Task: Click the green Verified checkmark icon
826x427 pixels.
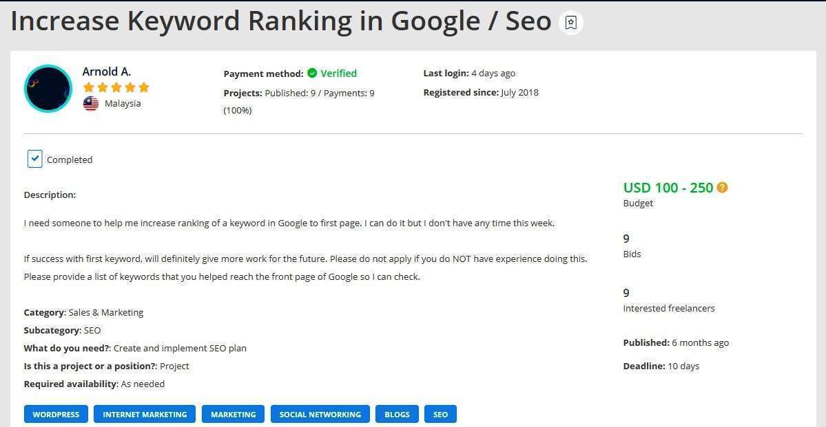Action: (312, 74)
